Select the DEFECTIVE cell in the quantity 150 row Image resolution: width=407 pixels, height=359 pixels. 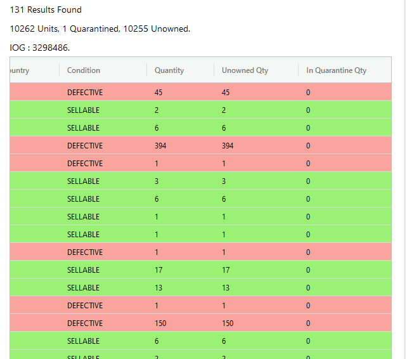pos(85,323)
